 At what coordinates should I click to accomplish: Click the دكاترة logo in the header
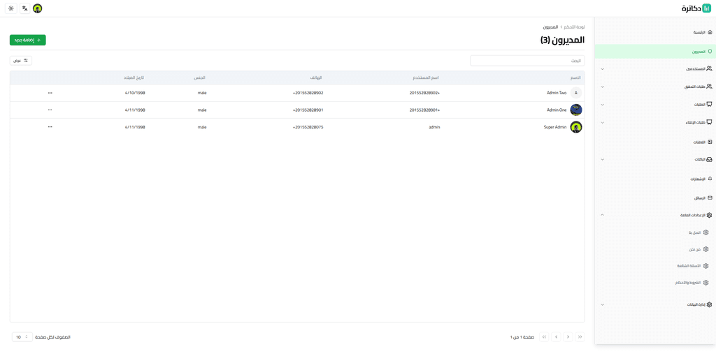coord(696,8)
